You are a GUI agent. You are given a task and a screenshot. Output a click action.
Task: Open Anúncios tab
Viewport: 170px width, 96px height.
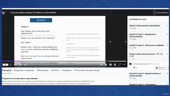[55, 70]
